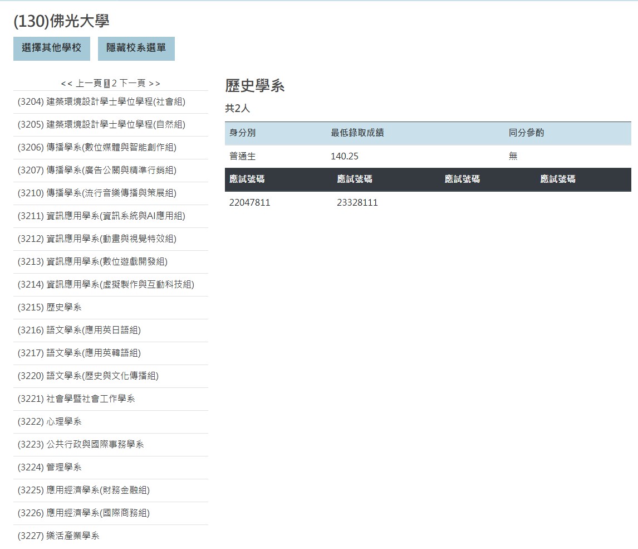Image resolution: width=638 pixels, height=549 pixels.
Task: Click the 選擇其他學校 button
Action: [52, 48]
